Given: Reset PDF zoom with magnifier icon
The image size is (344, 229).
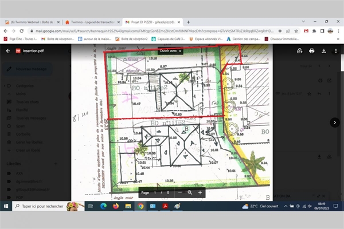Looking at the screenshot, I should coord(190,192).
